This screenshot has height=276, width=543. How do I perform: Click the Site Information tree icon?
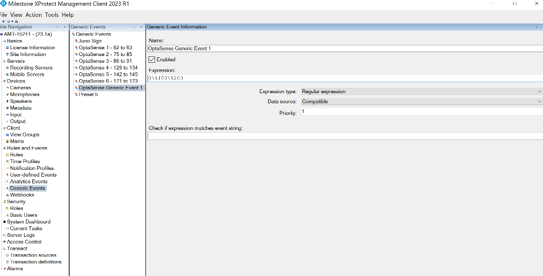coord(7,55)
